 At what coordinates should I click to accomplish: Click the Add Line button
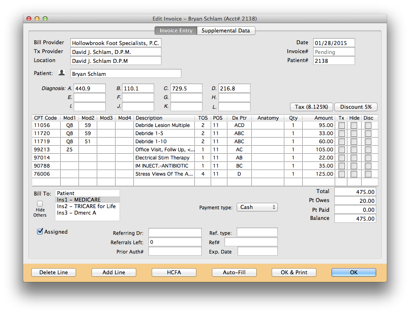click(x=113, y=272)
